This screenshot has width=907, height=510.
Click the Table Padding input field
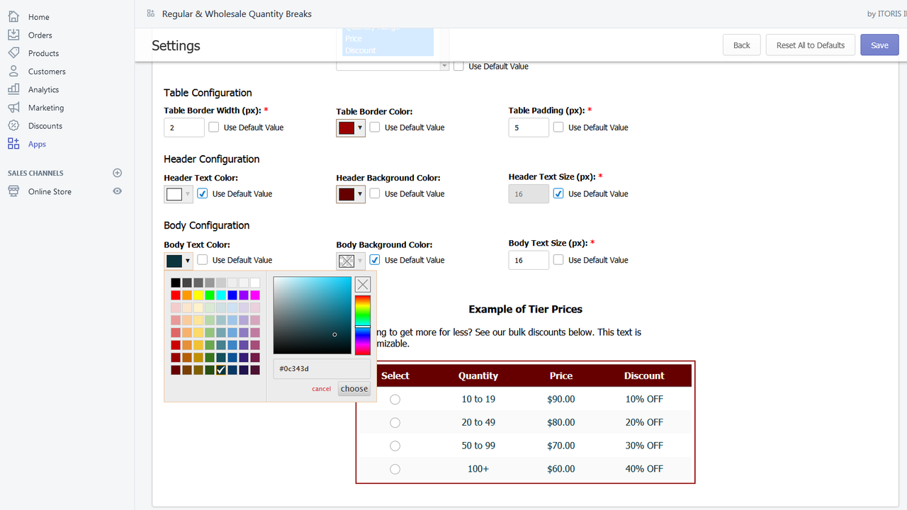529,127
